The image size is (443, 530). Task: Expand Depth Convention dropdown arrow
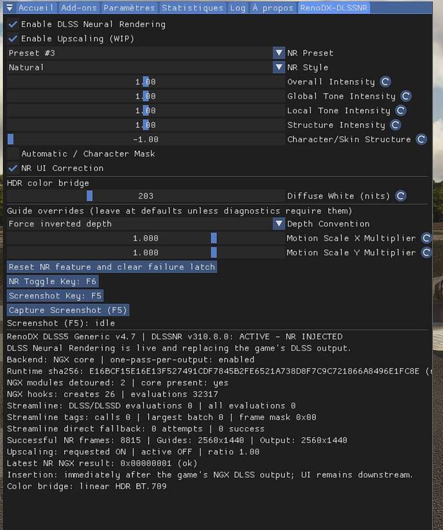(x=279, y=224)
